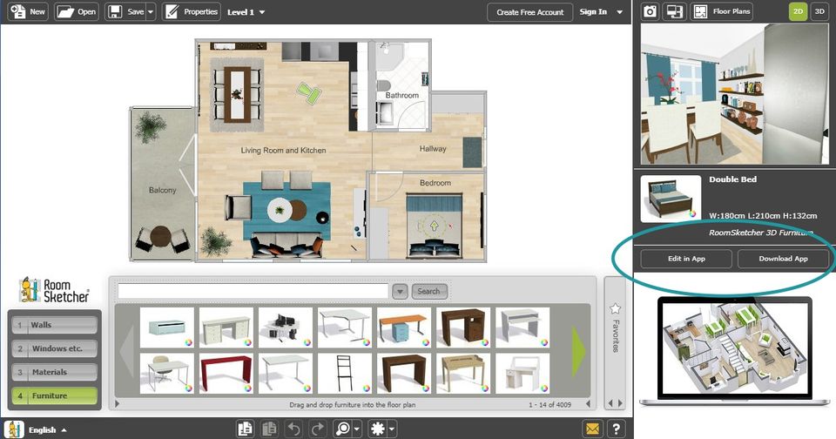The image size is (836, 439).
Task: Select the office workstation with monitors
Action: click(x=286, y=327)
